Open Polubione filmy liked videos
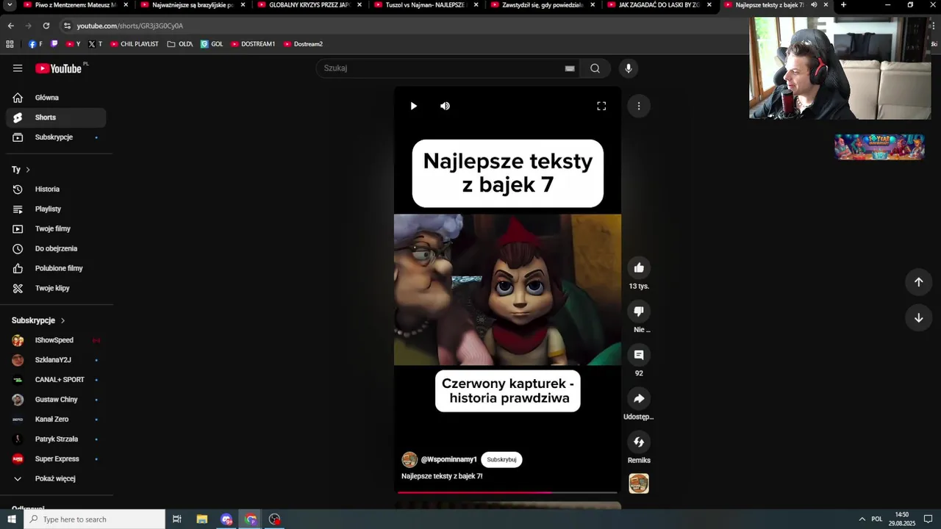Screen dimensions: 941x529 click(x=56, y=269)
